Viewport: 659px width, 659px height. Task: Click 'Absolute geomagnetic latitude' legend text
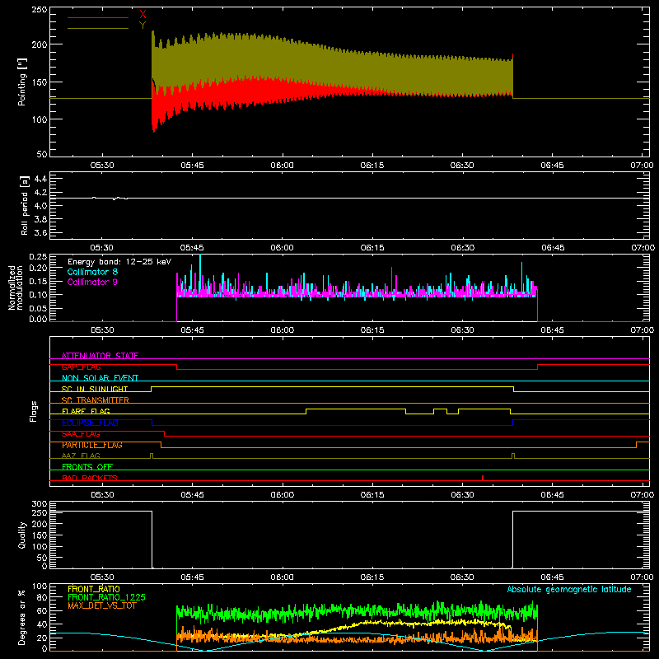[x=569, y=589]
